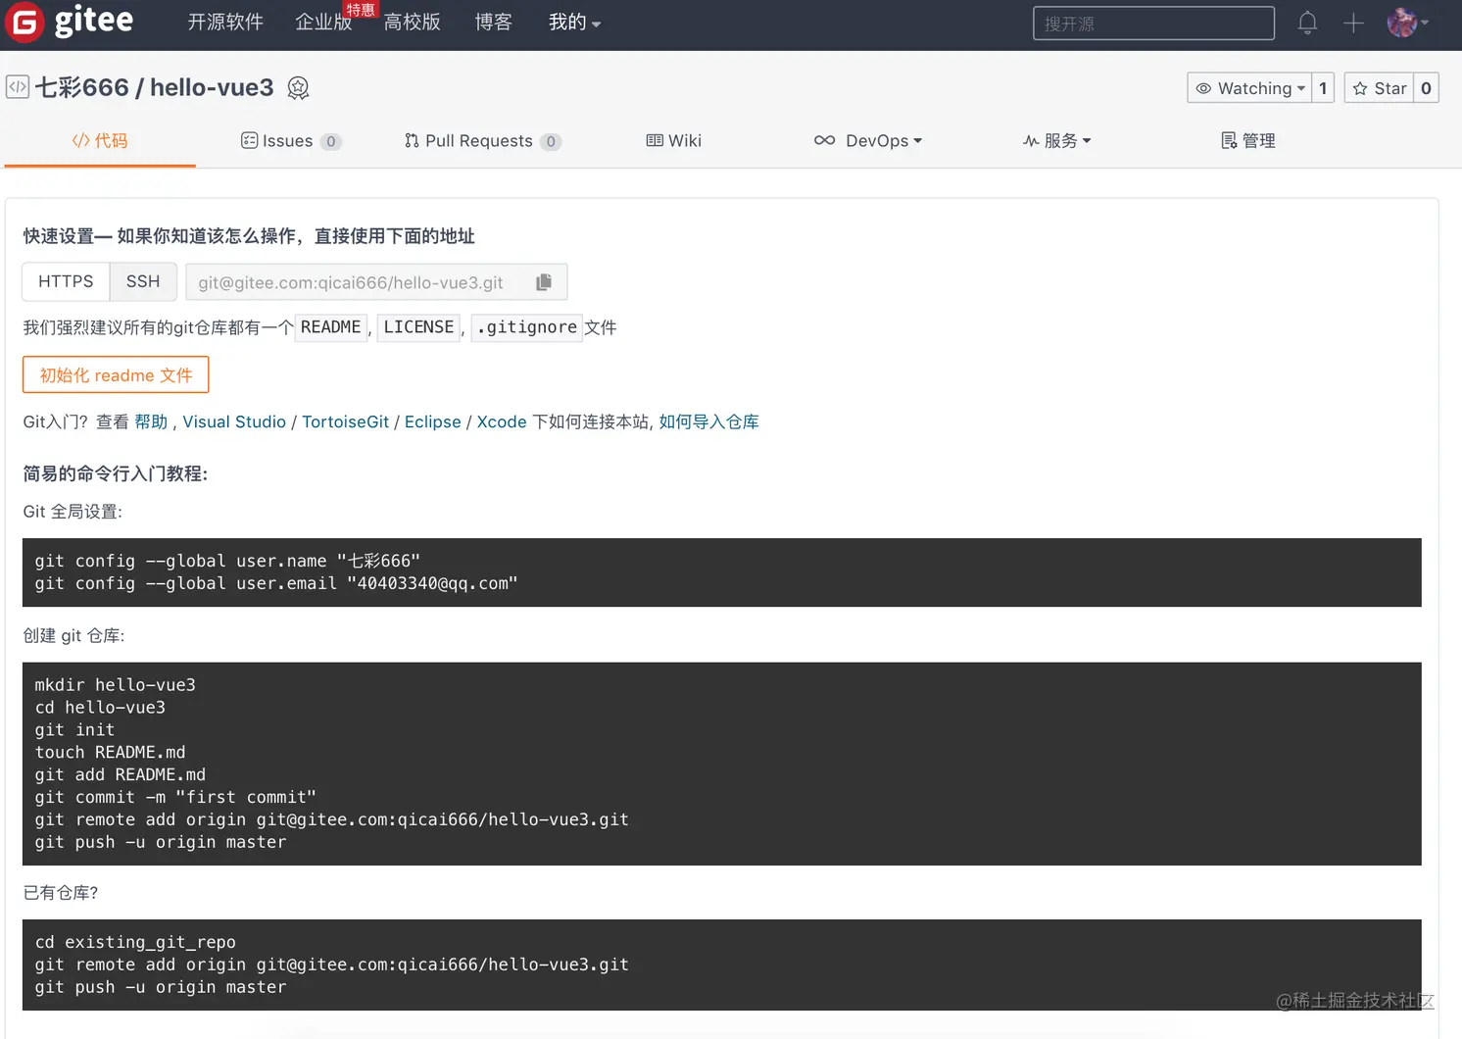Click the git add README.md line

pos(121,774)
